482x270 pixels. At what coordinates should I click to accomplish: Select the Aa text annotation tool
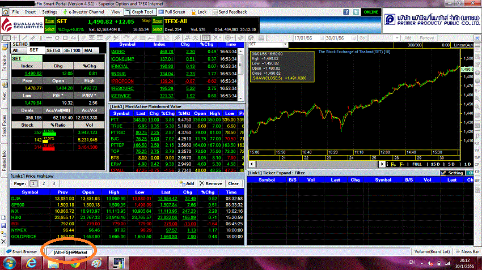[x=74, y=38]
